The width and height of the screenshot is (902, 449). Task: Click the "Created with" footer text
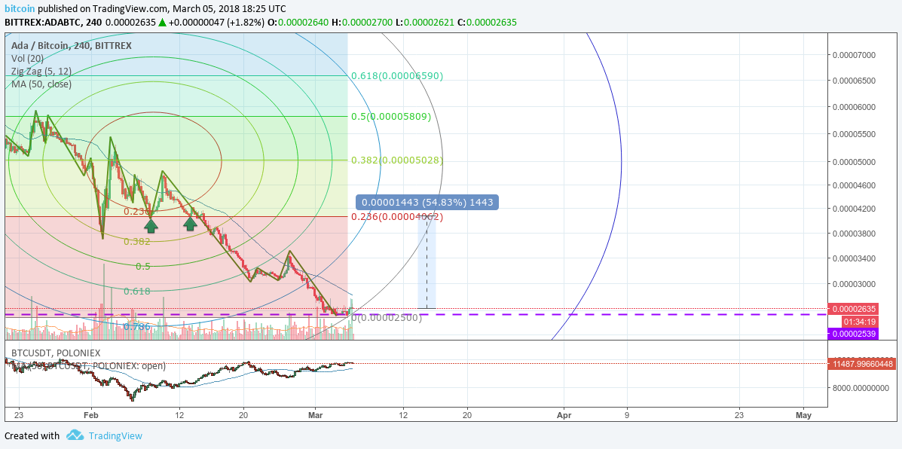coord(32,435)
